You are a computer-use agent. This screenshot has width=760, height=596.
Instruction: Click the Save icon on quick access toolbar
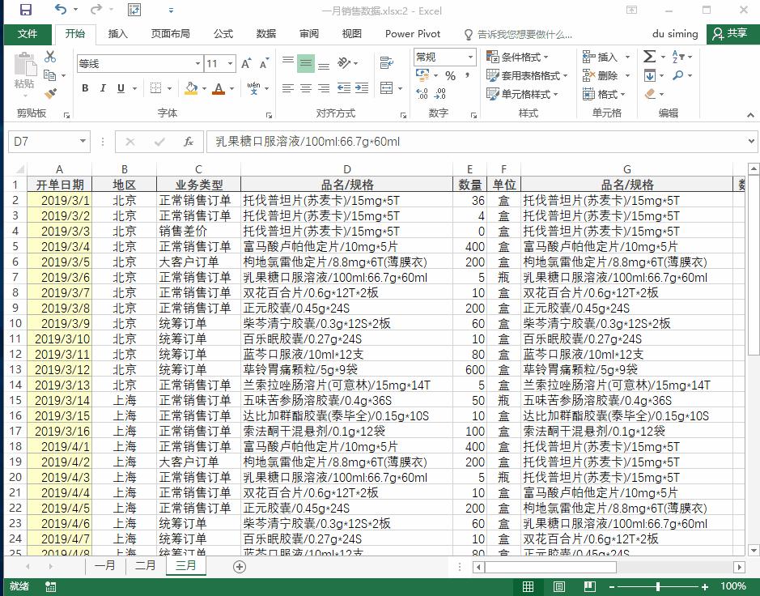click(x=27, y=8)
